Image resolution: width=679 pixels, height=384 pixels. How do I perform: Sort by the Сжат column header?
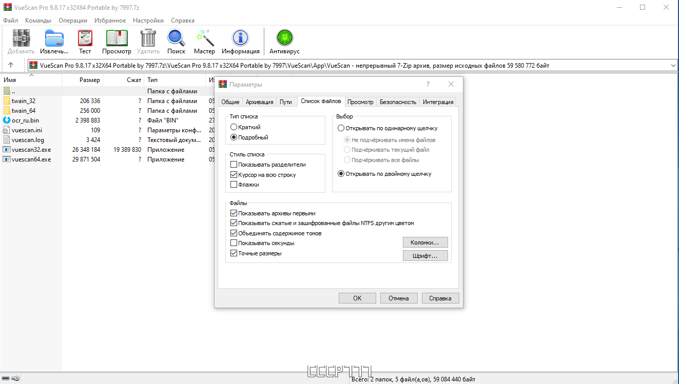click(123, 80)
